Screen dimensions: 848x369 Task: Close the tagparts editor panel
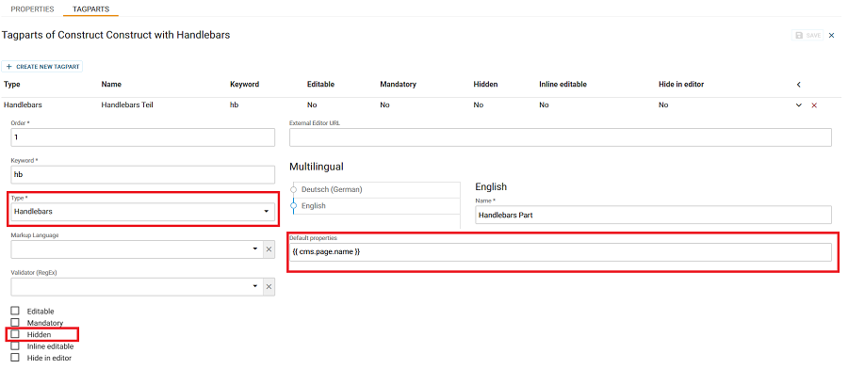pos(832,35)
